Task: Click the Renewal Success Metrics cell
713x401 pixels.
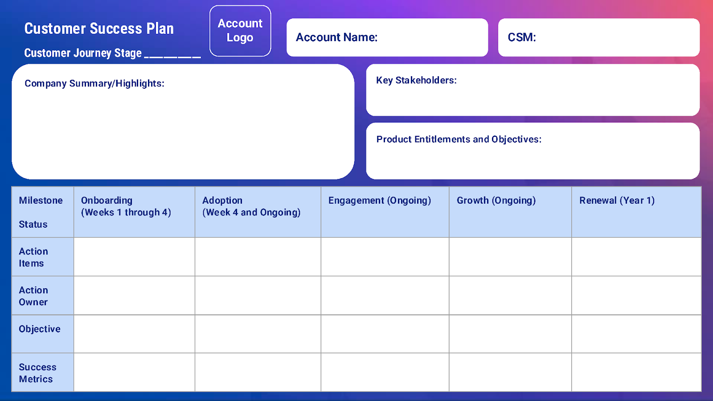Action: click(636, 372)
